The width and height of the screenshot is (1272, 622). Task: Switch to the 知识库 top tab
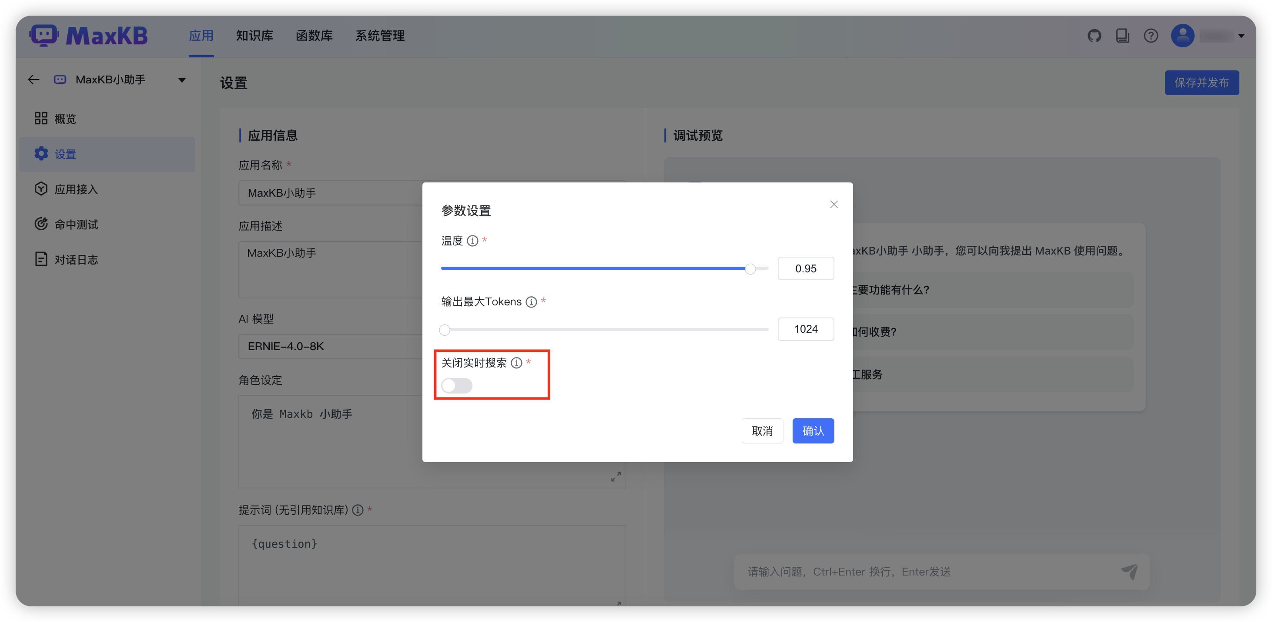254,36
